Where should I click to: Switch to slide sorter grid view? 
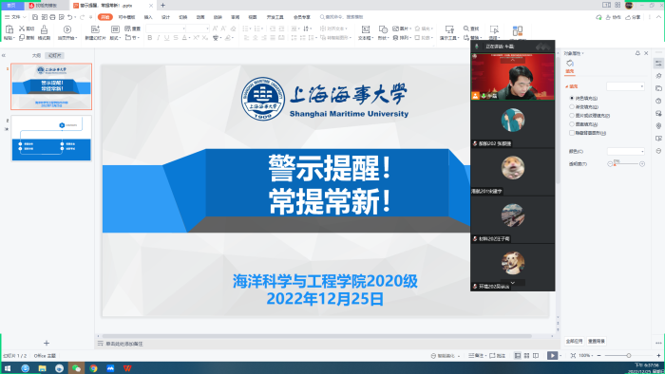[526, 356]
